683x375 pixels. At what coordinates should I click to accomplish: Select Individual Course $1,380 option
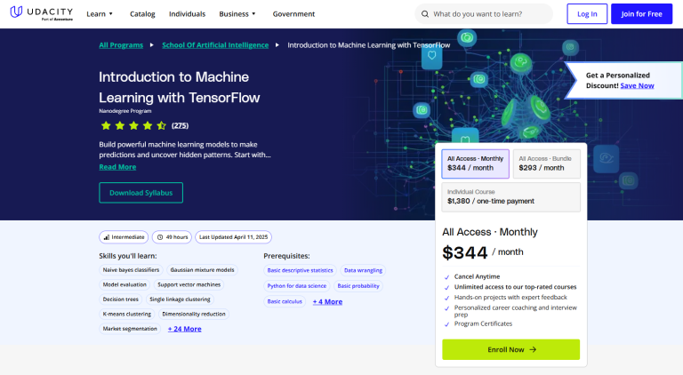[511, 197]
